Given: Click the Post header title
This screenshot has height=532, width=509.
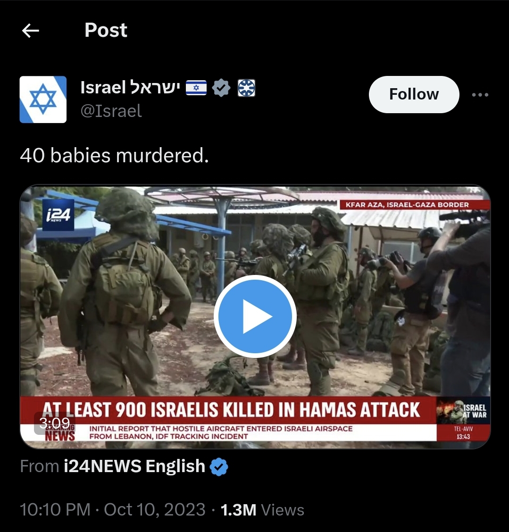Looking at the screenshot, I should (x=106, y=30).
